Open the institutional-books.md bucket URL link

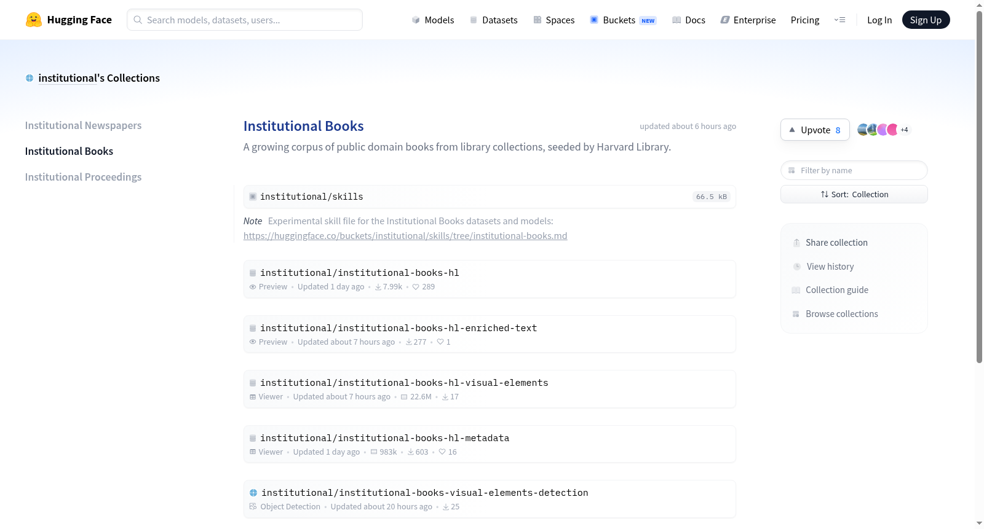coord(405,236)
